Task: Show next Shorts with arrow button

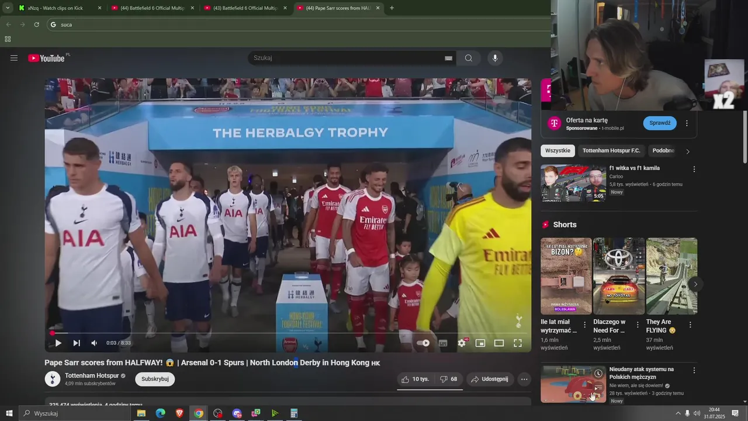Action: coord(695,284)
